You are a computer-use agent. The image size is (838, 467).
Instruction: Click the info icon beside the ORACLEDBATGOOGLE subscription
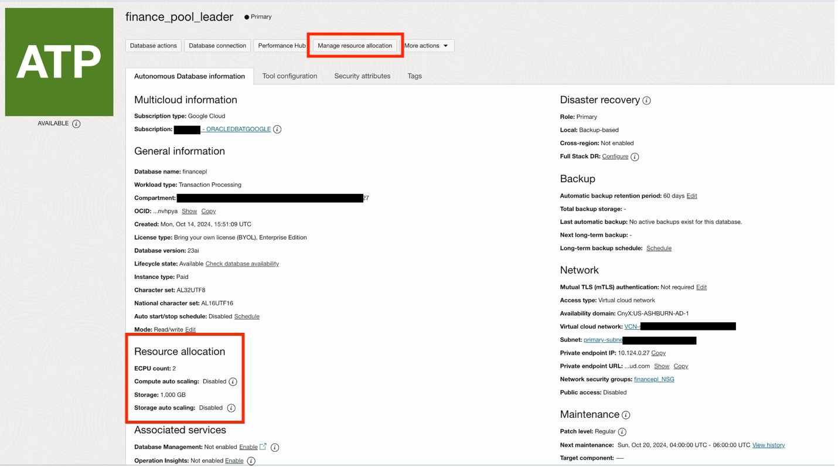(277, 129)
